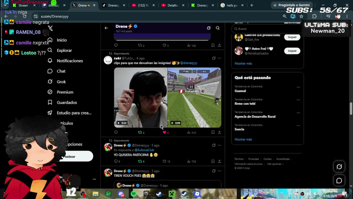This screenshot has width=353, height=199.
Task: Play the 0:22 video in tuki's post
Action: pyautogui.click(x=141, y=98)
